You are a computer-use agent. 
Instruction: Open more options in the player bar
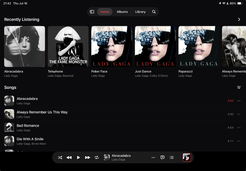153,157
